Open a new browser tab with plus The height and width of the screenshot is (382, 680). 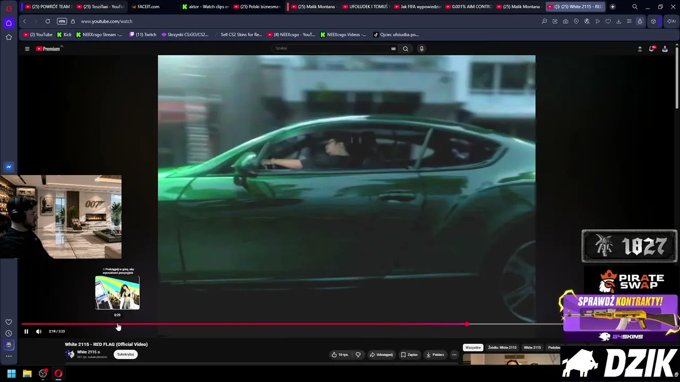click(613, 7)
